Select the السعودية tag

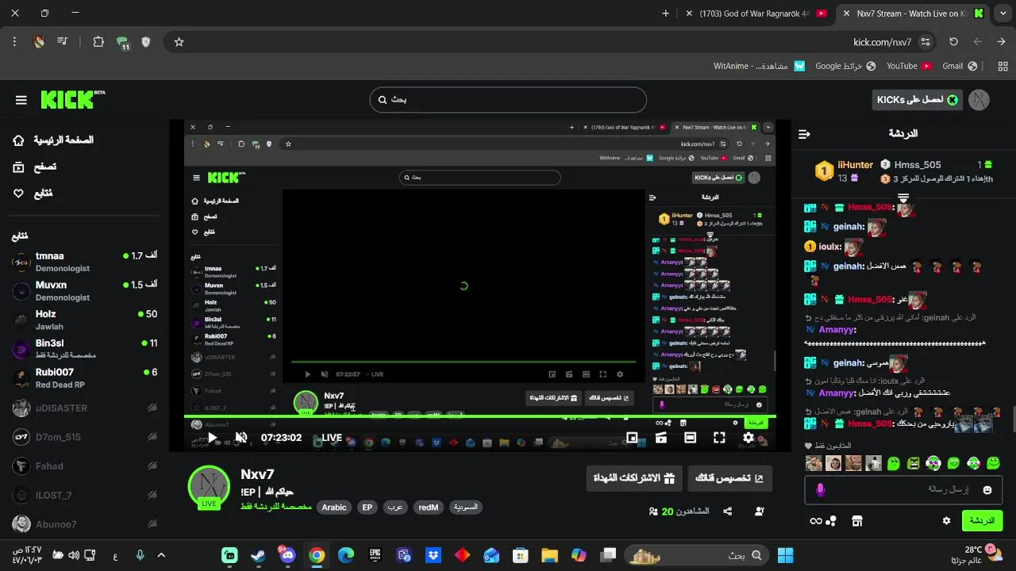(465, 508)
